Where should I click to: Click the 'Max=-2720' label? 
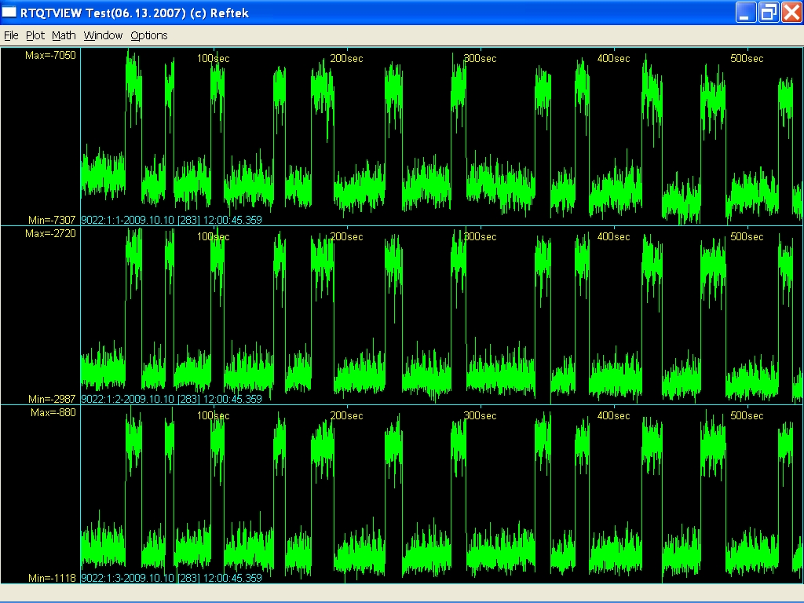(x=50, y=234)
